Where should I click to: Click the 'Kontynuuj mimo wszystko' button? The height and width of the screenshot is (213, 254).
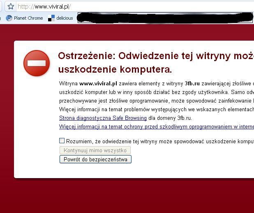[x=95, y=150]
